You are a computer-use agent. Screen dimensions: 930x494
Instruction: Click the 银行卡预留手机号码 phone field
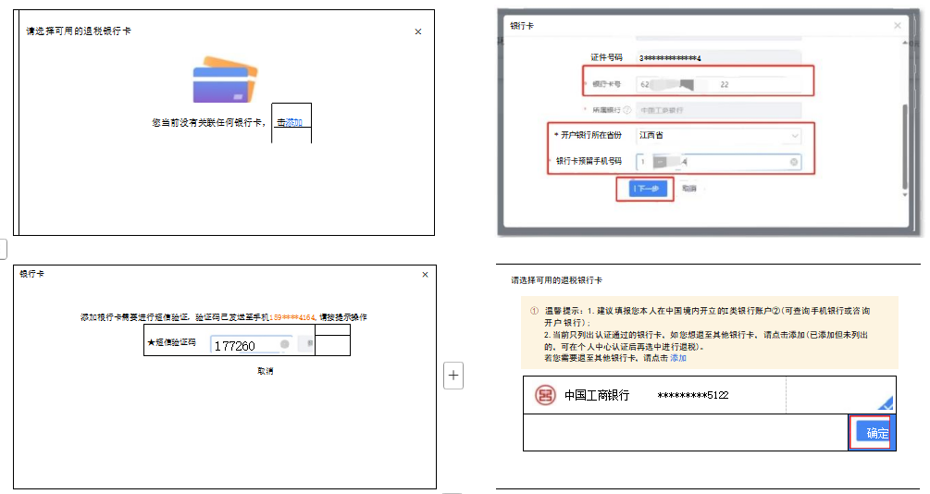(717, 162)
